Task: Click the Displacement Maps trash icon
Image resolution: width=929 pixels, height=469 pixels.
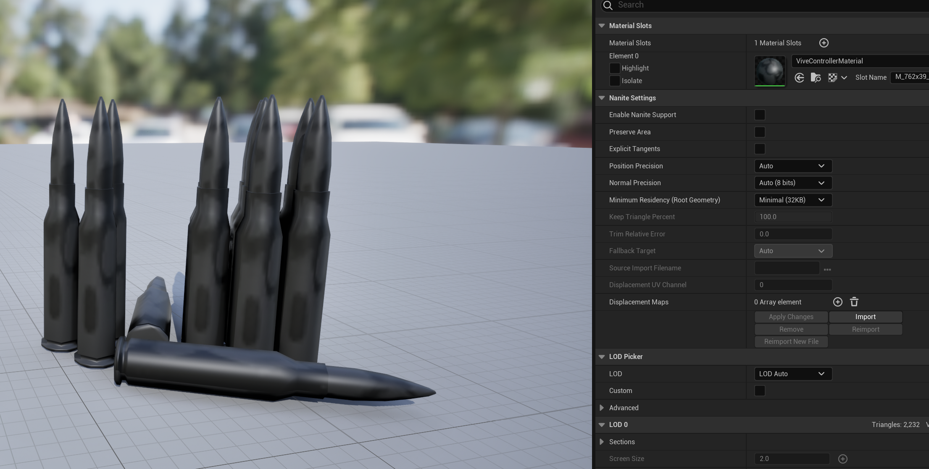Action: pos(854,302)
